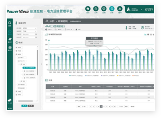Open the shield icon in top navigation
The height and width of the screenshot is (118, 161).
(104, 9)
